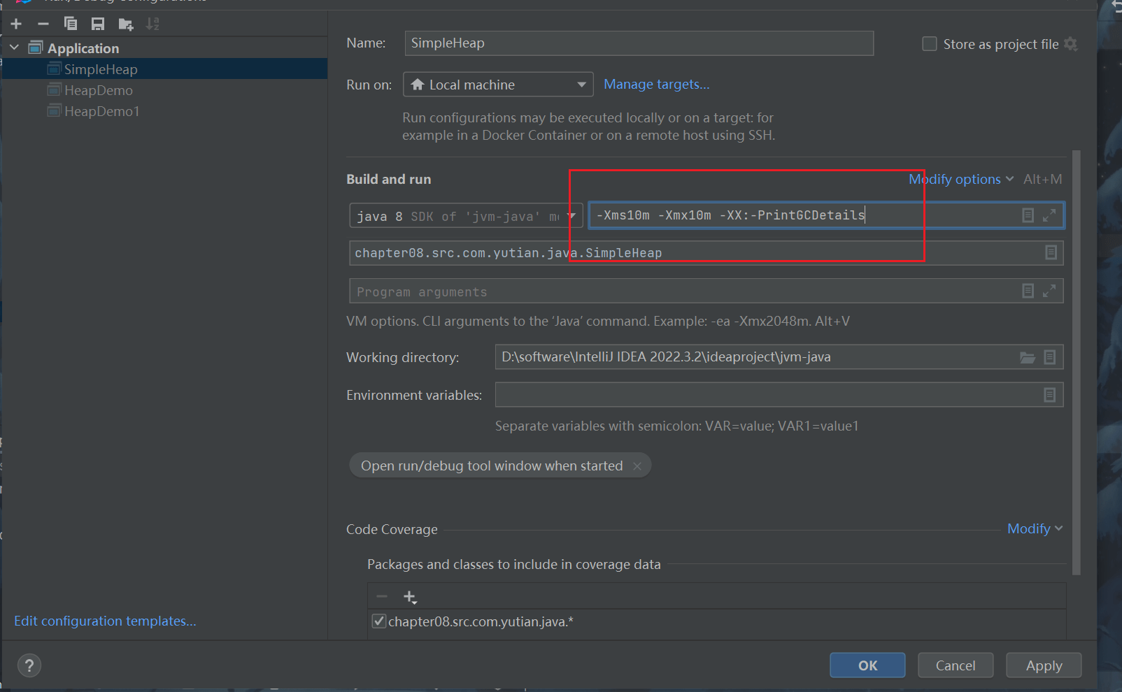Select HeapDemo1 configuration in the tree

tap(102, 112)
